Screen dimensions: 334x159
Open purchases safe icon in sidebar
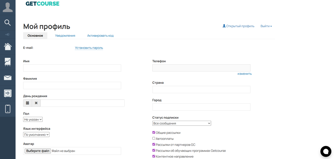(8, 93)
